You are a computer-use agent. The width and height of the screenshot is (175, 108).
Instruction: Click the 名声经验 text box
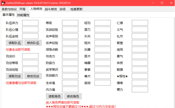tap(70, 43)
